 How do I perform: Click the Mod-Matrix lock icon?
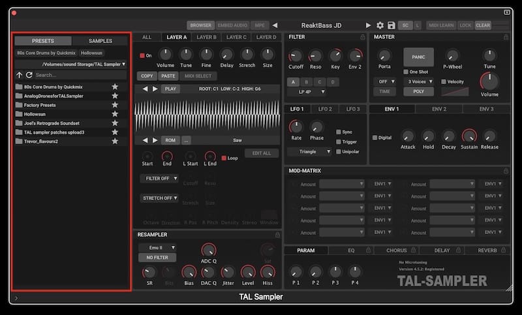tap(506, 171)
